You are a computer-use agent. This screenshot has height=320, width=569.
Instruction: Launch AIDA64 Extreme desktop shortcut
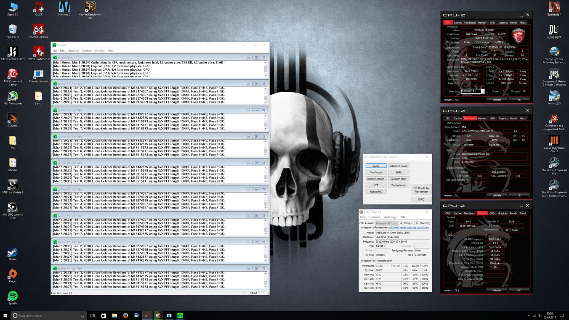39,29
